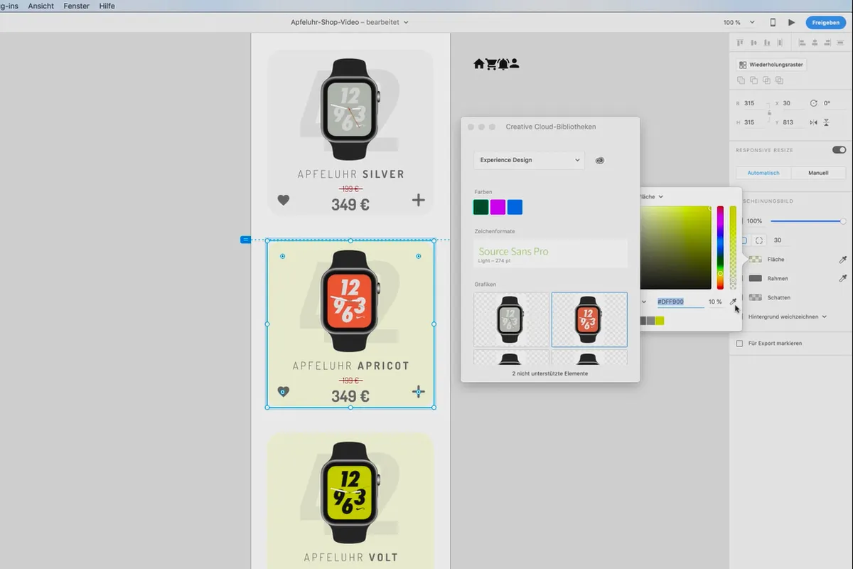Flip the selection vertically

pos(826,122)
